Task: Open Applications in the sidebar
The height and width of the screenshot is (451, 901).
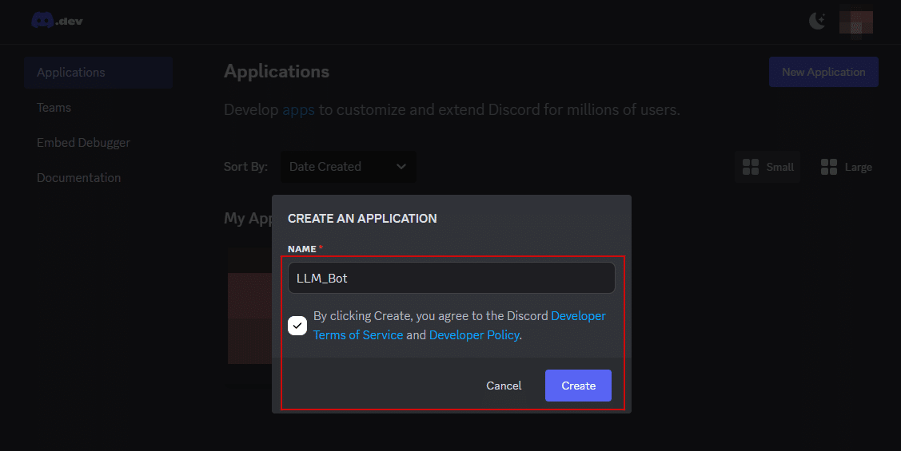Action: pyautogui.click(x=71, y=73)
